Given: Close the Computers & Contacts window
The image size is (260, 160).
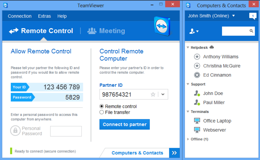Looking at the screenshot, I should 254,4.
